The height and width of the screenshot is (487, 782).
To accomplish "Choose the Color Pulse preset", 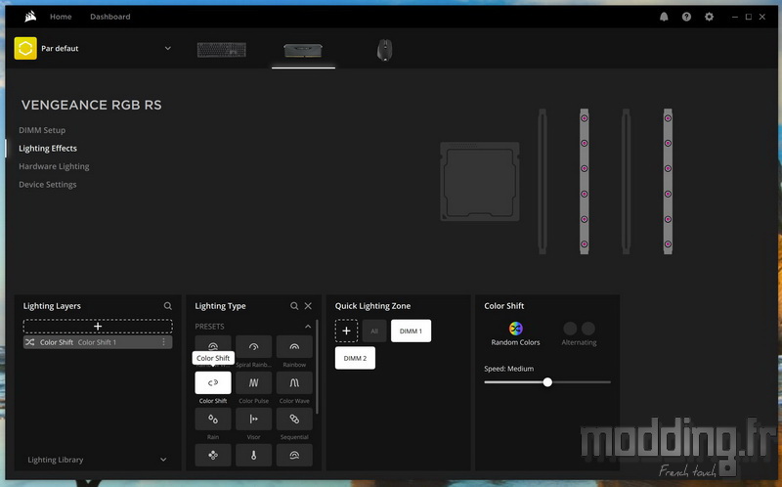I will pyautogui.click(x=253, y=382).
